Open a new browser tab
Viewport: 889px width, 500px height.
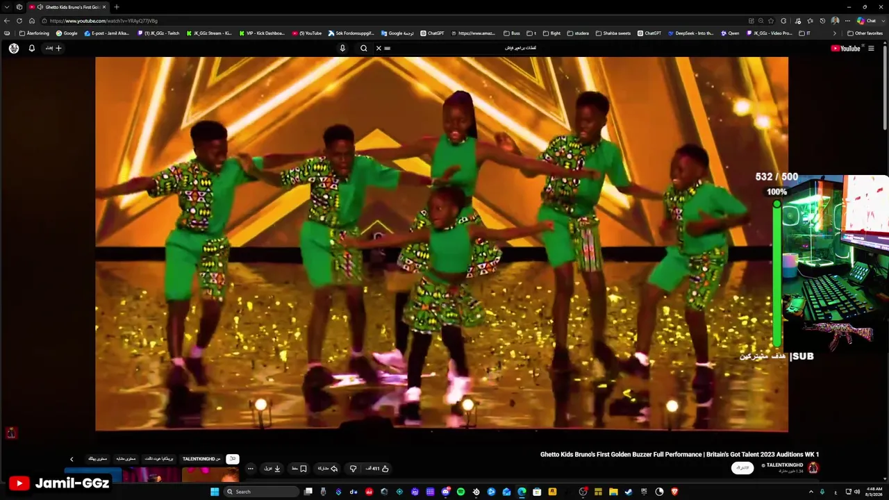click(x=116, y=7)
